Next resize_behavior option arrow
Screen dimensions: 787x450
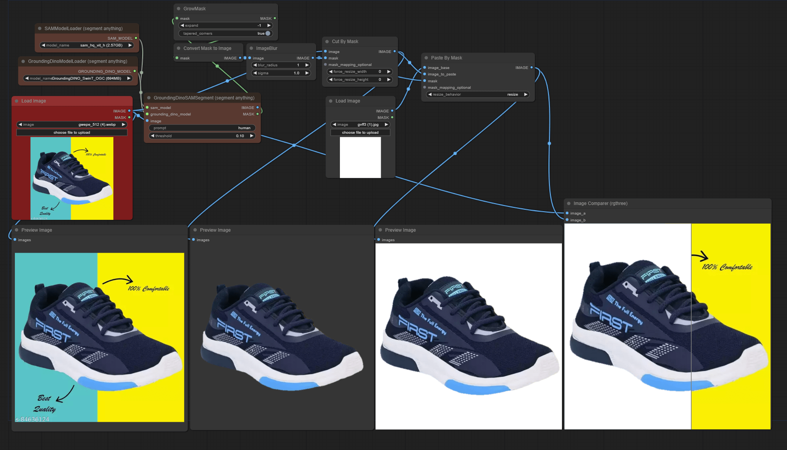(x=526, y=94)
